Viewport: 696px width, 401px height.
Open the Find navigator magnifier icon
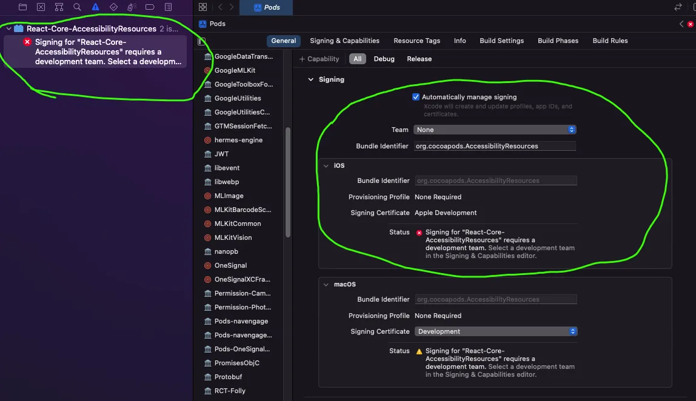[x=77, y=7]
